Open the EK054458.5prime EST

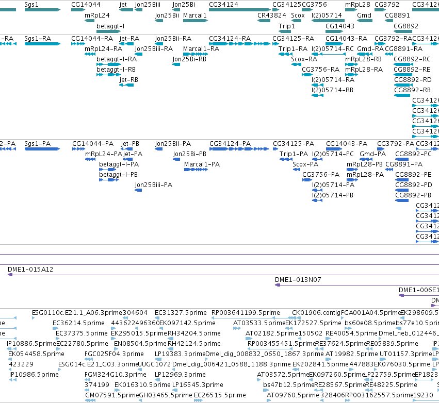coord(11,359)
